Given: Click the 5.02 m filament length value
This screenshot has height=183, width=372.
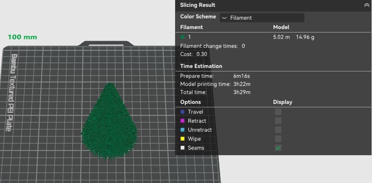Looking at the screenshot, I should (281, 37).
